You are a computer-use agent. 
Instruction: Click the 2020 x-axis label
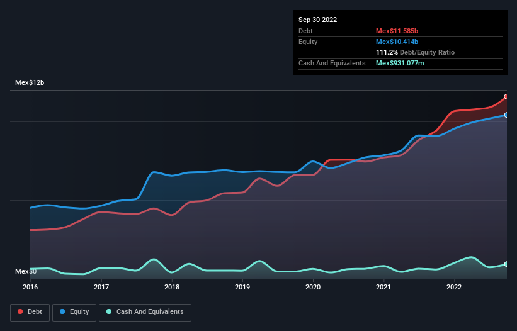coord(313,287)
